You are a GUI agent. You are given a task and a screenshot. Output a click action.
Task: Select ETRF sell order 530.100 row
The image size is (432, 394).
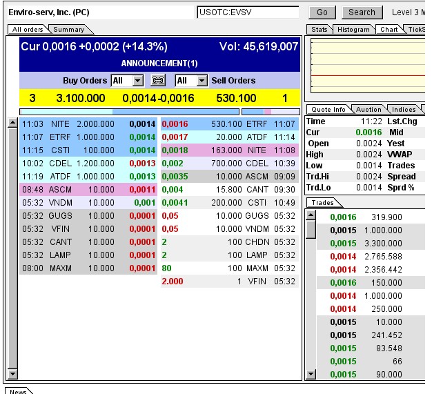point(230,124)
